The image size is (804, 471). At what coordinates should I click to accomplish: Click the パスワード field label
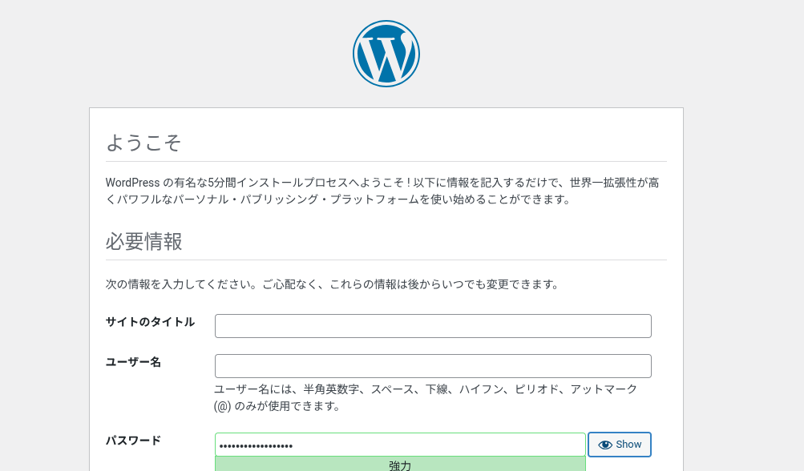tap(133, 441)
